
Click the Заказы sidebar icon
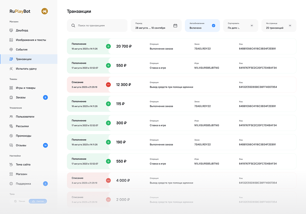click(11, 97)
